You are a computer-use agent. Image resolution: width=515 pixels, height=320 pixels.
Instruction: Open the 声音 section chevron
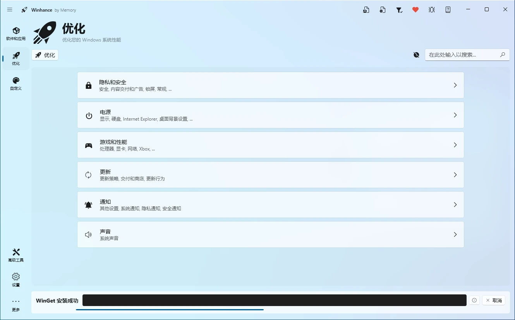pyautogui.click(x=455, y=234)
